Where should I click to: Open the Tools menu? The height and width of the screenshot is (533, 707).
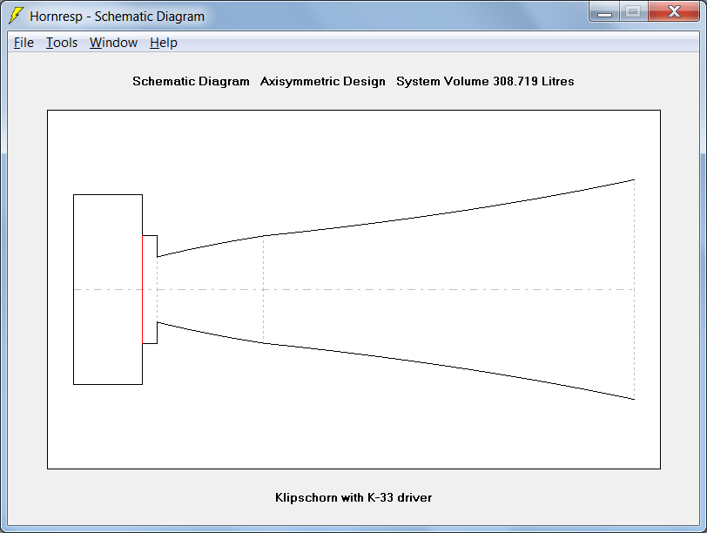click(x=62, y=43)
